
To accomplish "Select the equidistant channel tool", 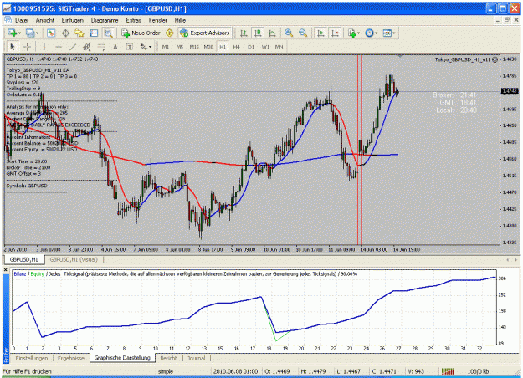I will pyautogui.click(x=87, y=47).
